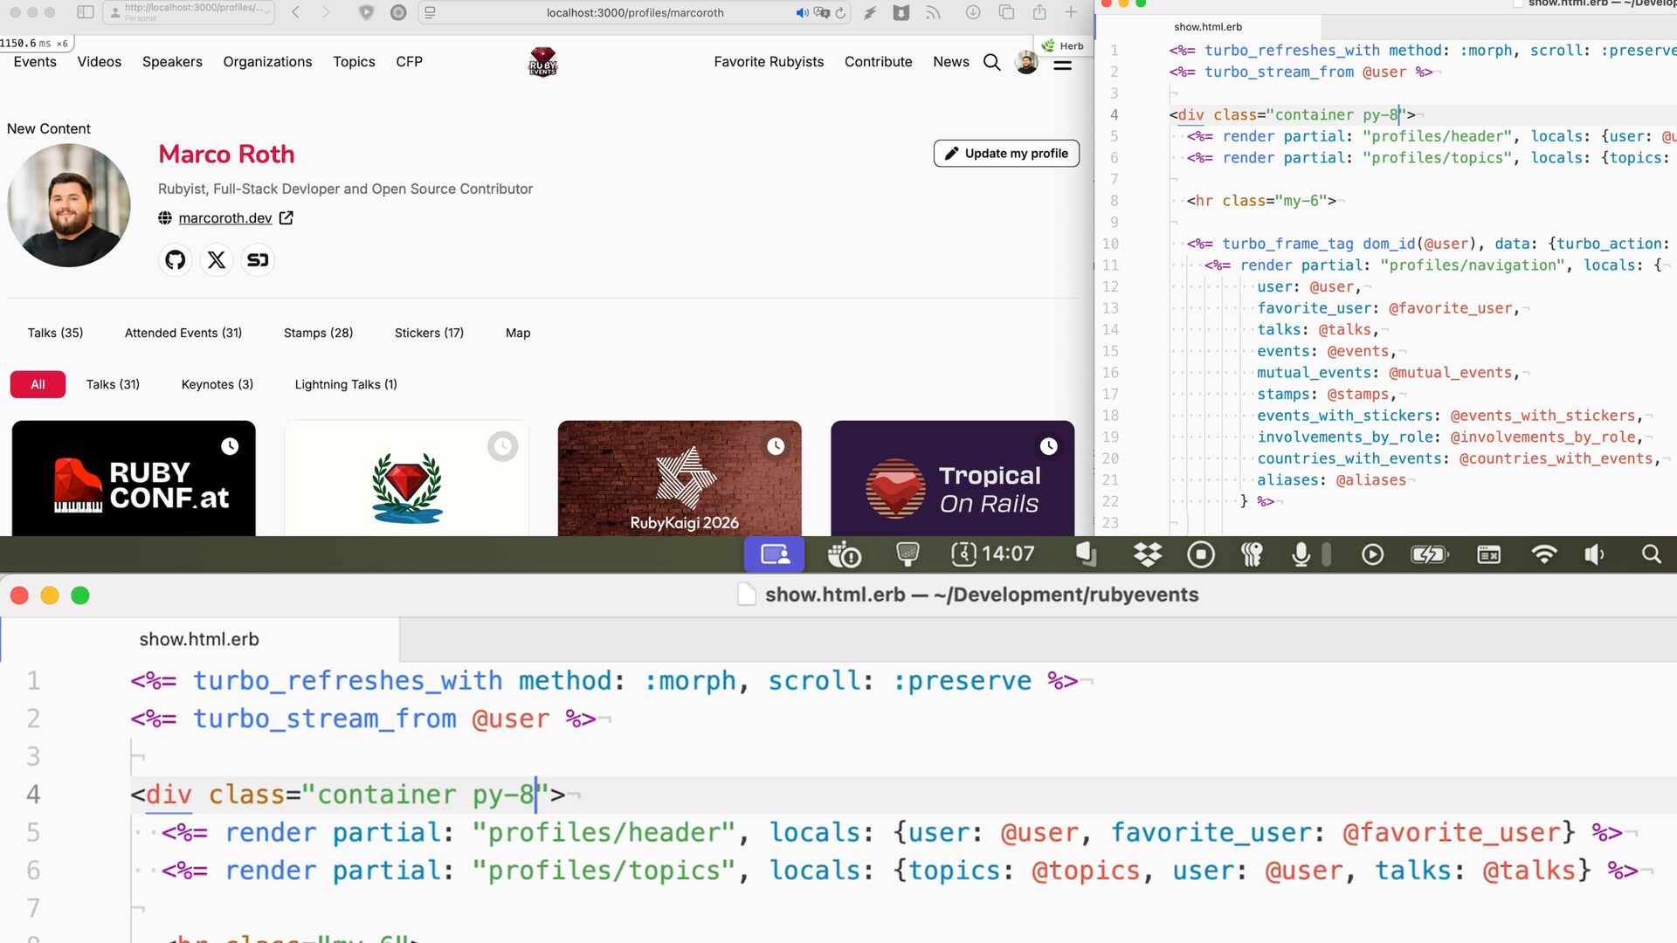1677x943 pixels.
Task: Switch to Attended Events (31) tab
Action: coord(183,333)
